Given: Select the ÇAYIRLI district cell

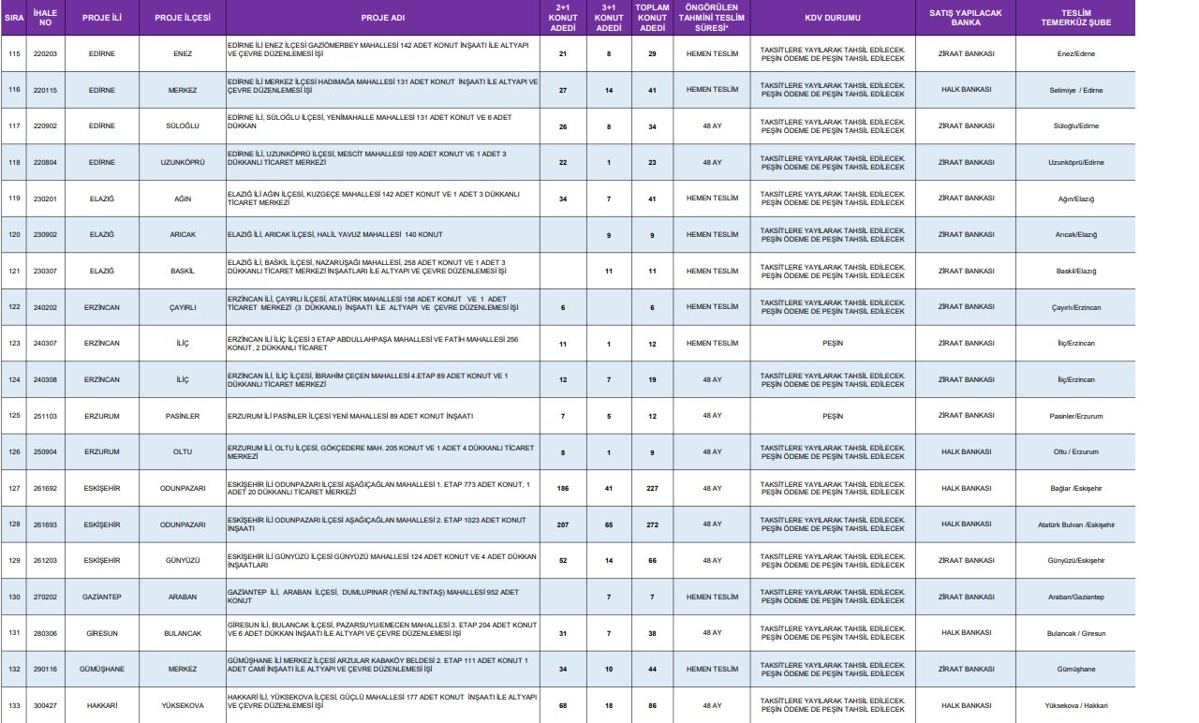Looking at the screenshot, I should tap(184, 307).
